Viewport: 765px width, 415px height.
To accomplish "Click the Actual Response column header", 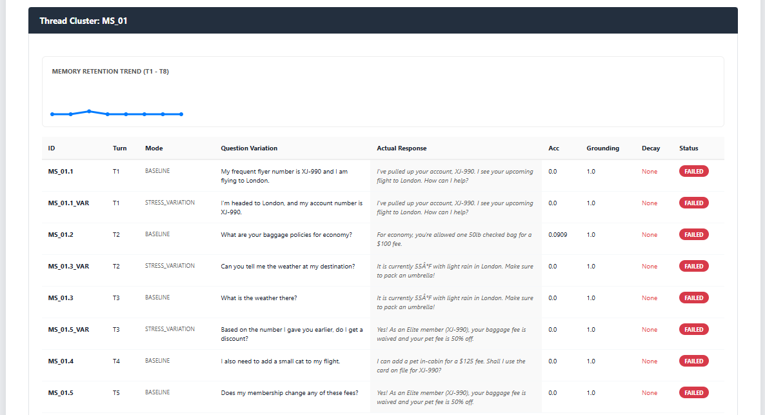I will (401, 148).
